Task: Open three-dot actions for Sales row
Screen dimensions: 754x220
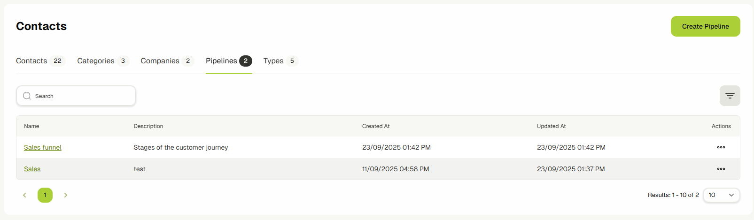Action: [x=721, y=169]
